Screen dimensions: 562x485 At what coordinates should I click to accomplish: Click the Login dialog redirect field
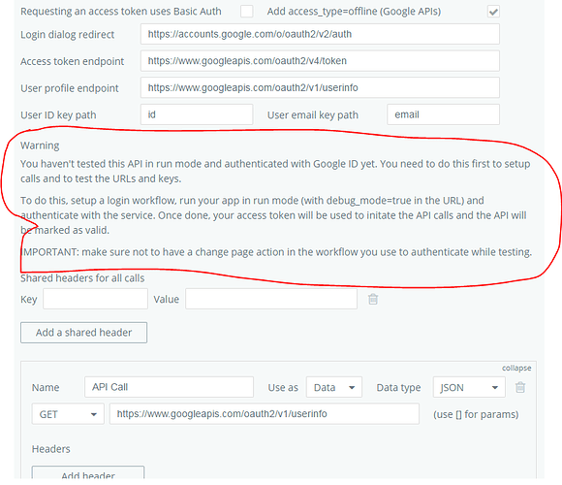[x=320, y=34]
